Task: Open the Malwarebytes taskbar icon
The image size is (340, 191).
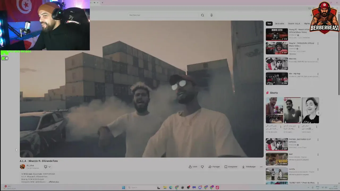Action: (x=194, y=187)
